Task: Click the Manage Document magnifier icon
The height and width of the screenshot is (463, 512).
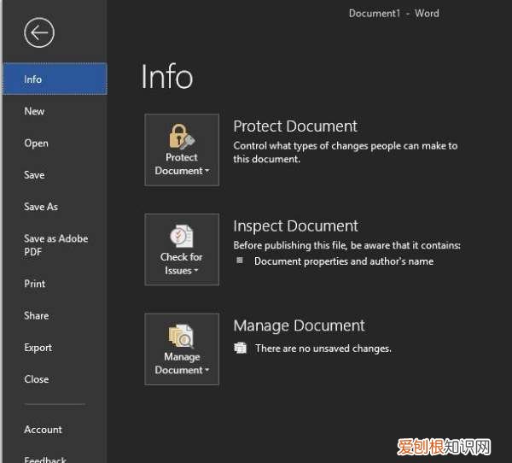Action: 182,336
